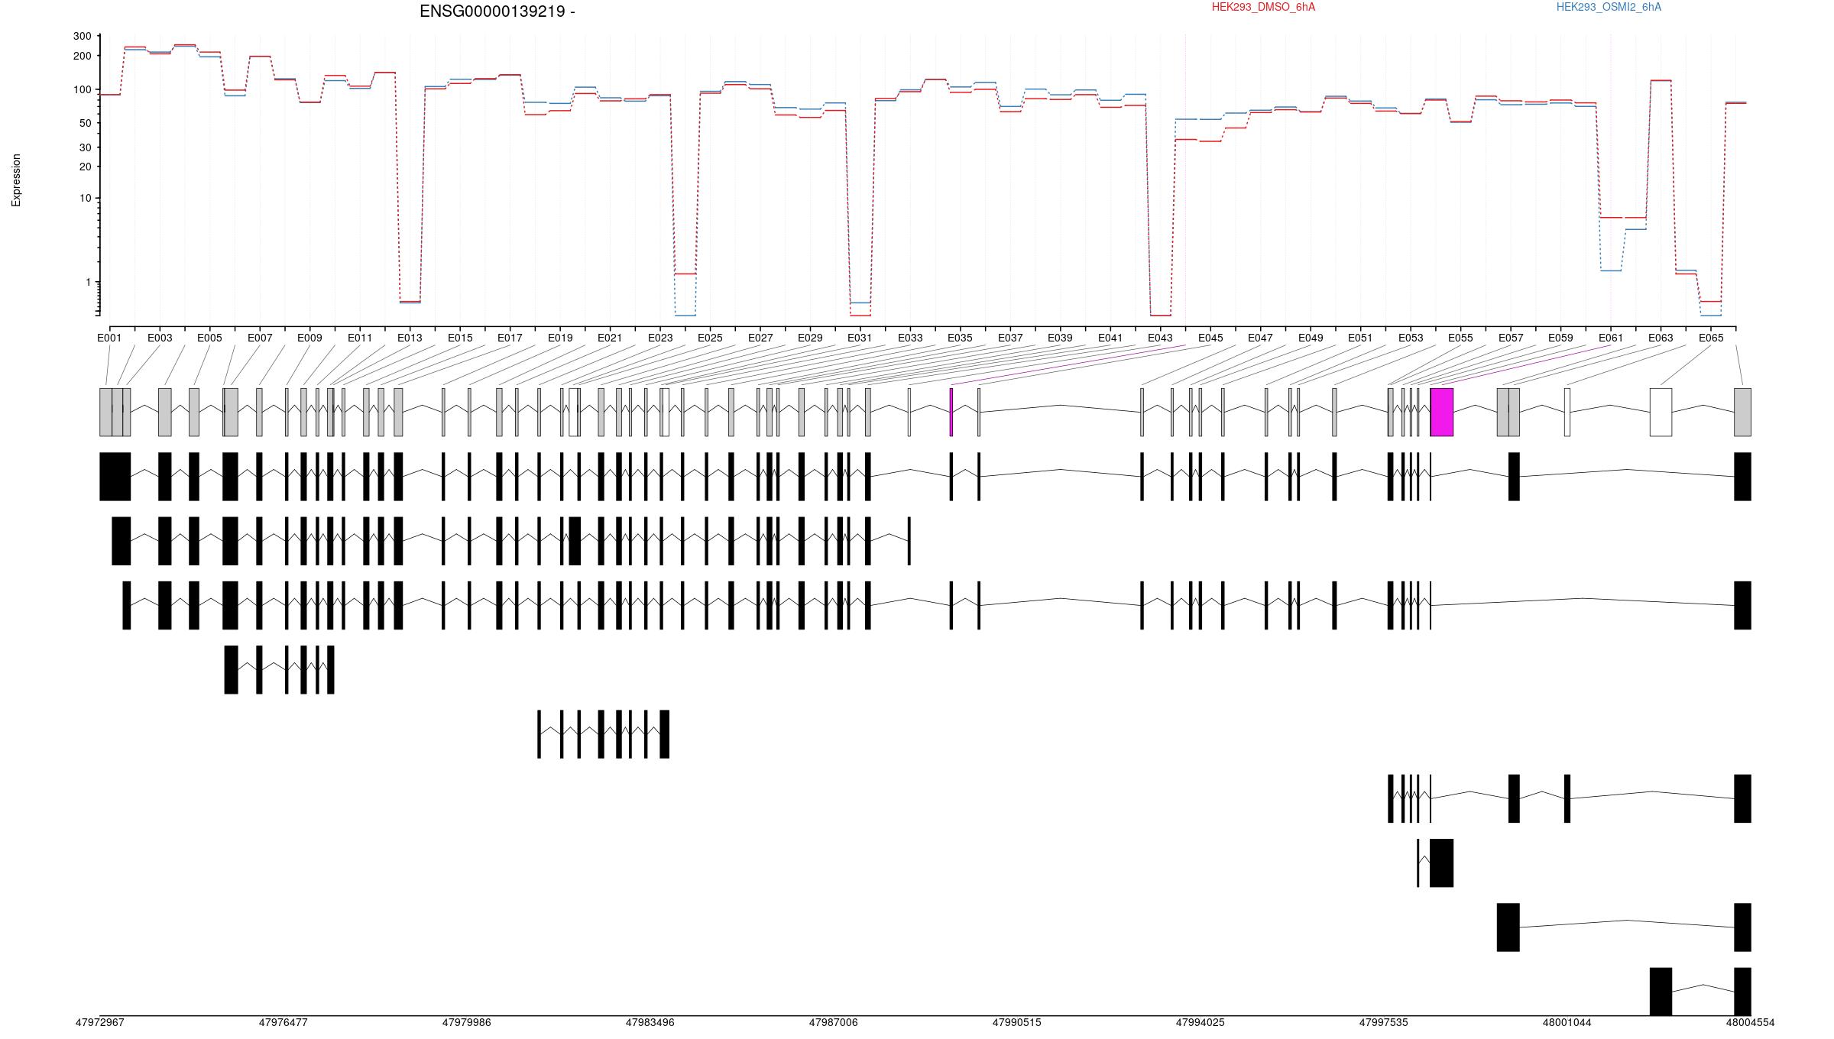Click the y-axis tick value 1
The image size is (1834, 1039).
pyautogui.click(x=88, y=283)
